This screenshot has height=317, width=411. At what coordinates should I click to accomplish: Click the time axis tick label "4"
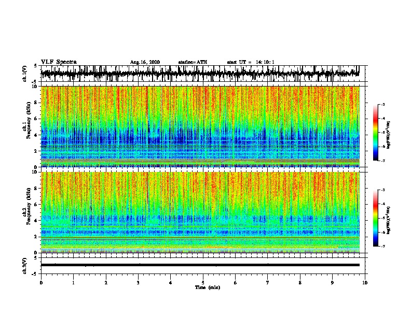[x=171, y=283]
